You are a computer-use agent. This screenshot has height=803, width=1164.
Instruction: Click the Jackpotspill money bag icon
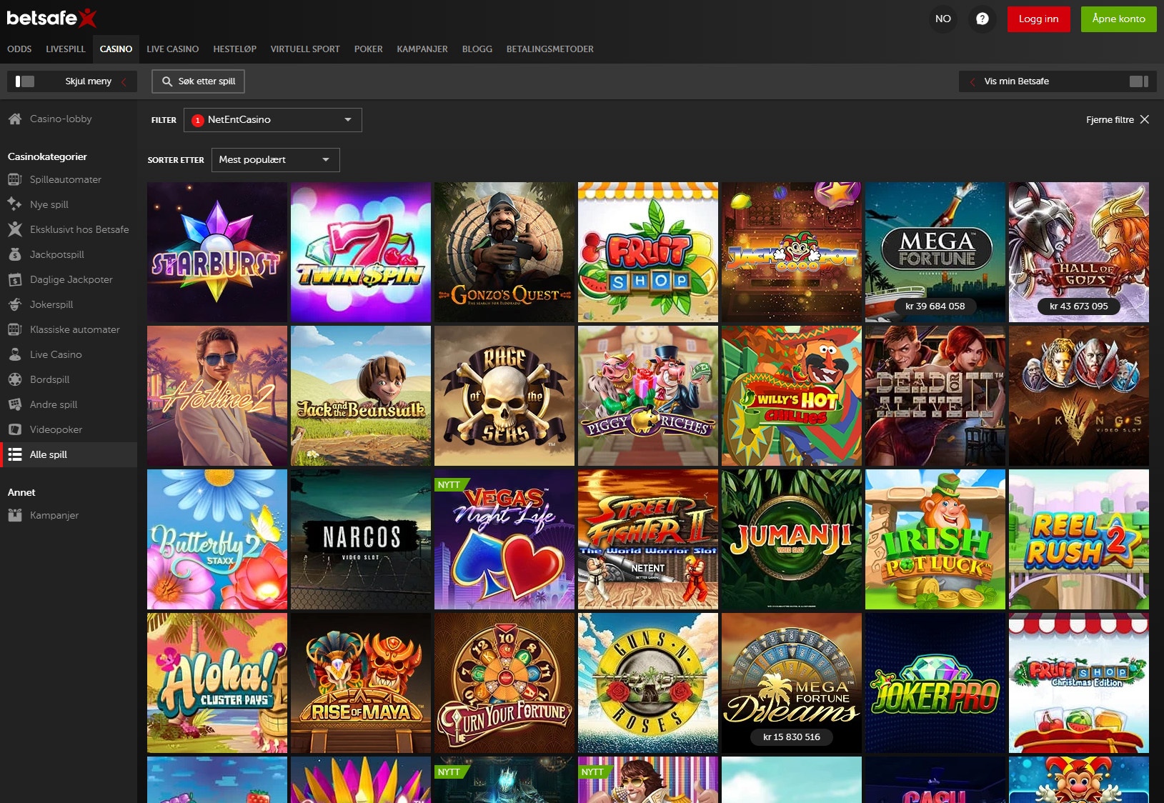15,254
